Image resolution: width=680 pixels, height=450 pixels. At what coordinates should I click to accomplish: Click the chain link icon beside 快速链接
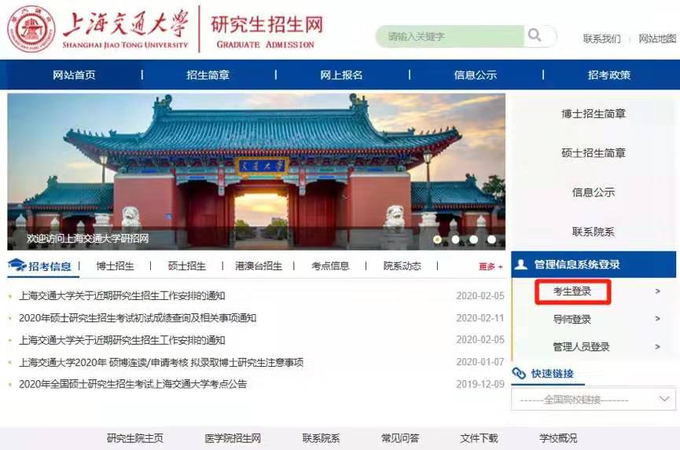519,374
